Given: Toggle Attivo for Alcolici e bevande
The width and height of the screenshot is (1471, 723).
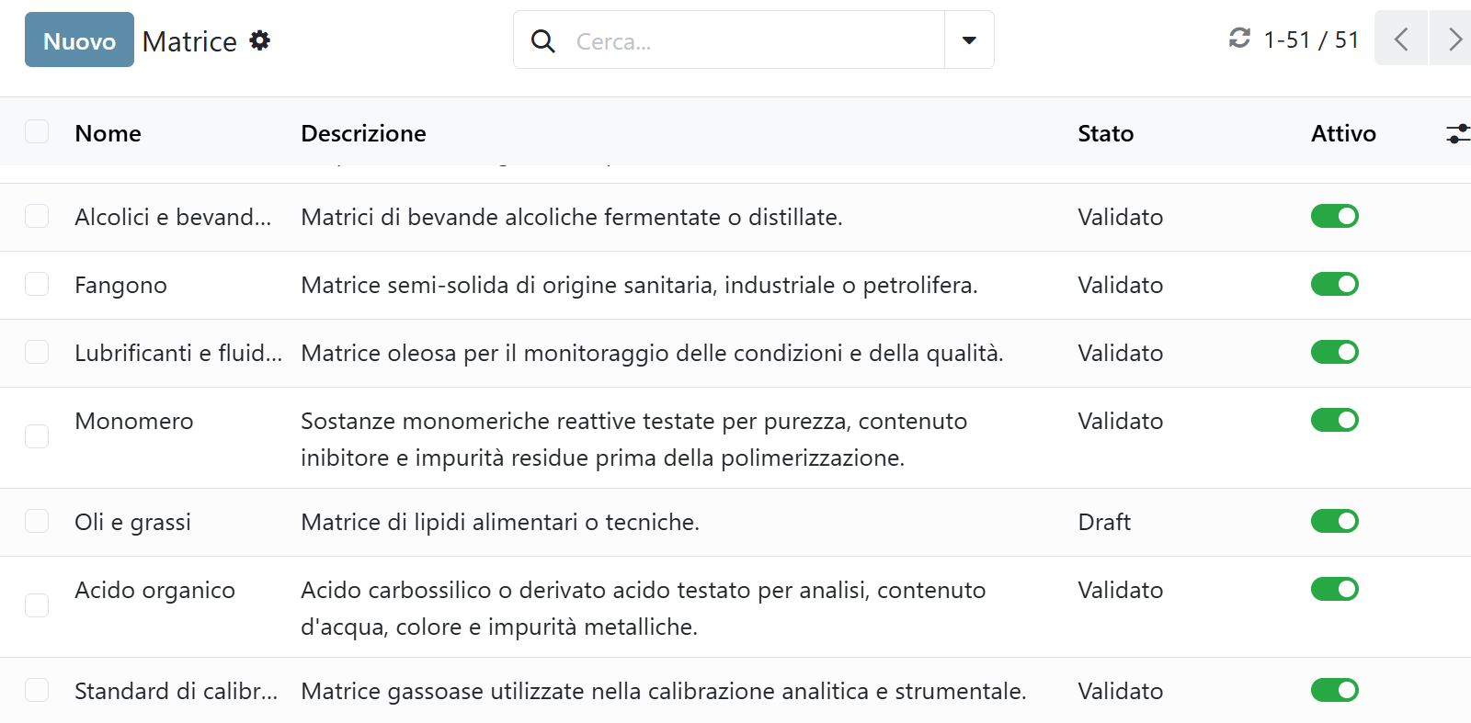Looking at the screenshot, I should coord(1334,217).
